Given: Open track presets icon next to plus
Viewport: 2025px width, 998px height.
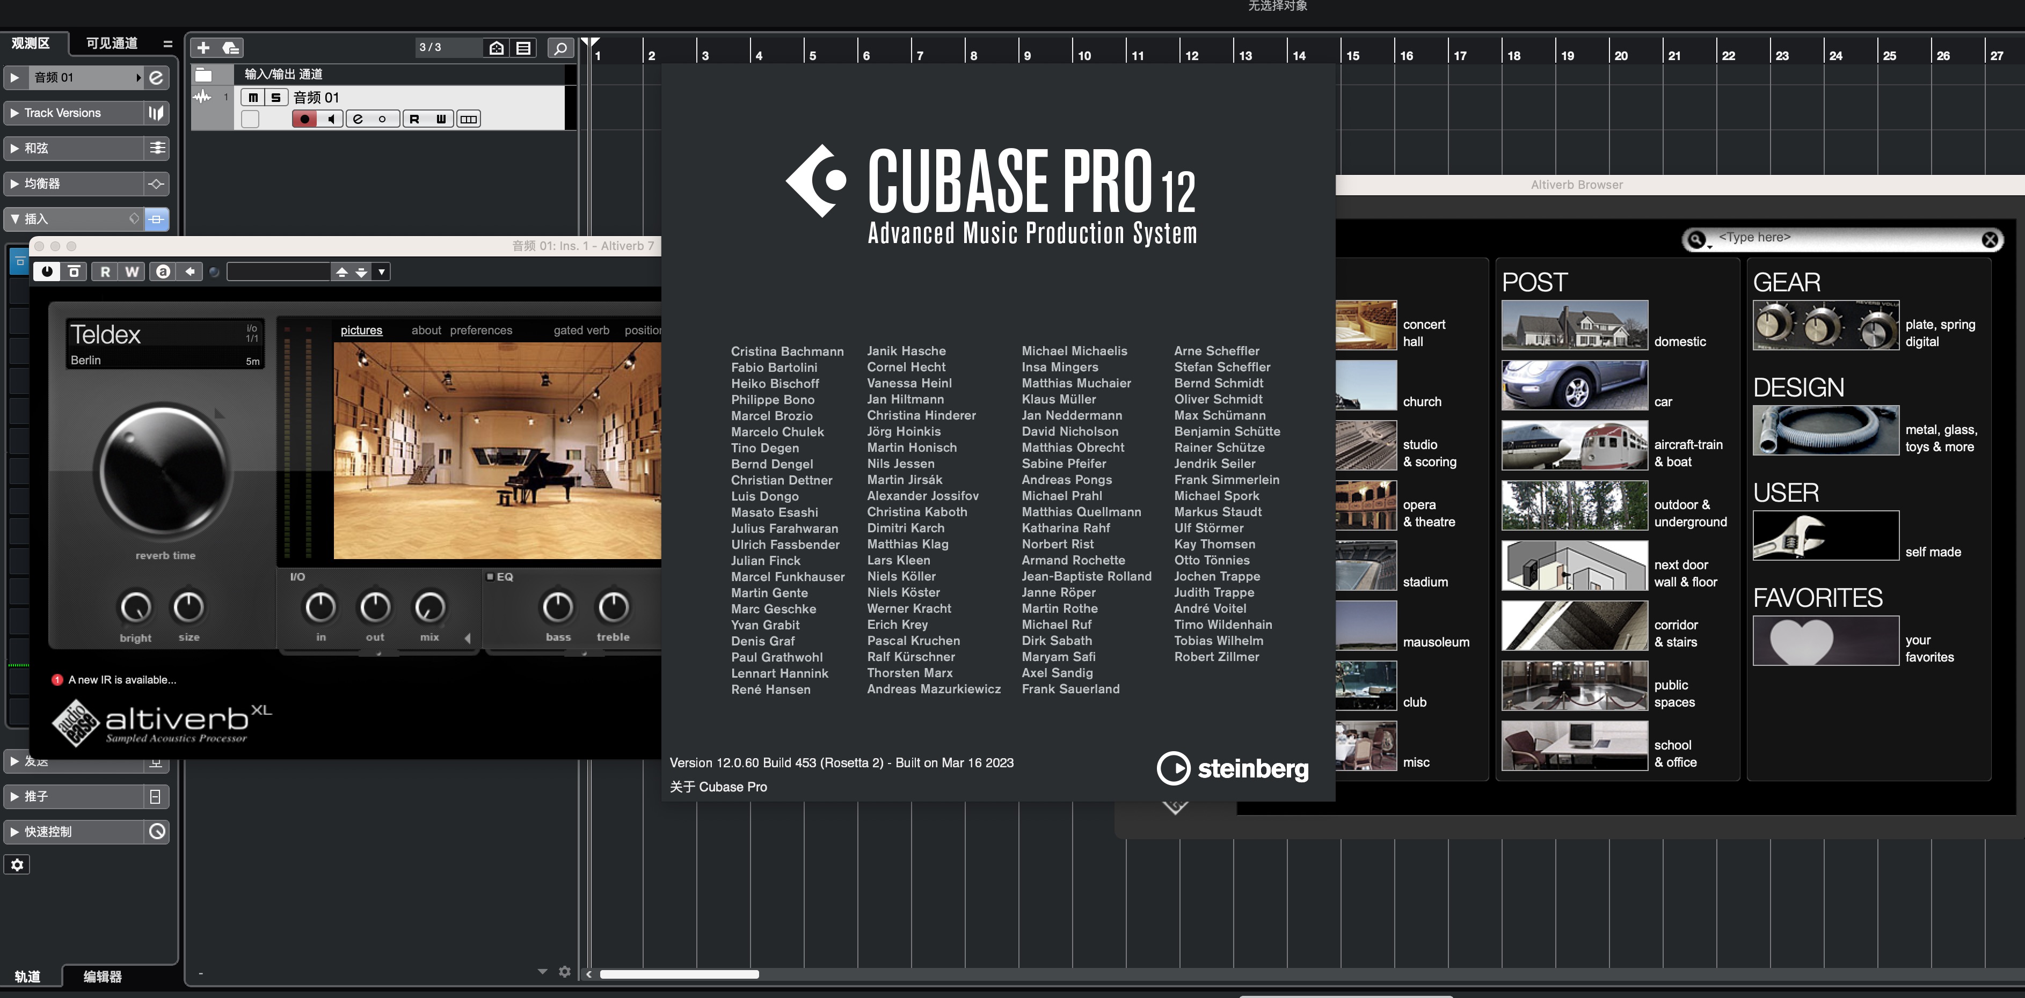Looking at the screenshot, I should coord(230,48).
